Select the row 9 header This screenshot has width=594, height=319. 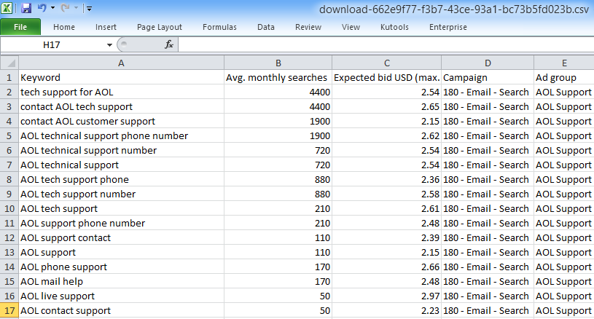[9, 194]
